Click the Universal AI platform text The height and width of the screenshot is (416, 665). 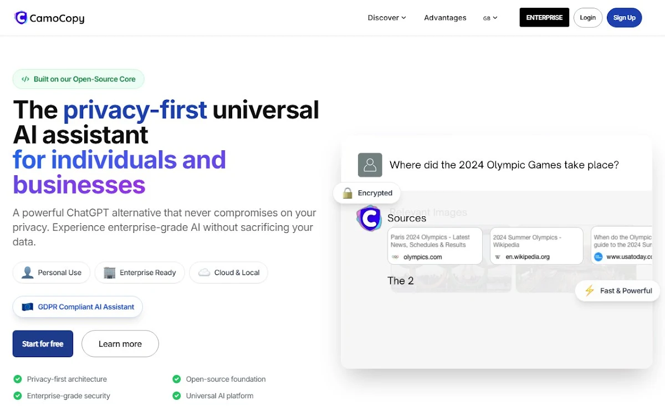coord(219,396)
